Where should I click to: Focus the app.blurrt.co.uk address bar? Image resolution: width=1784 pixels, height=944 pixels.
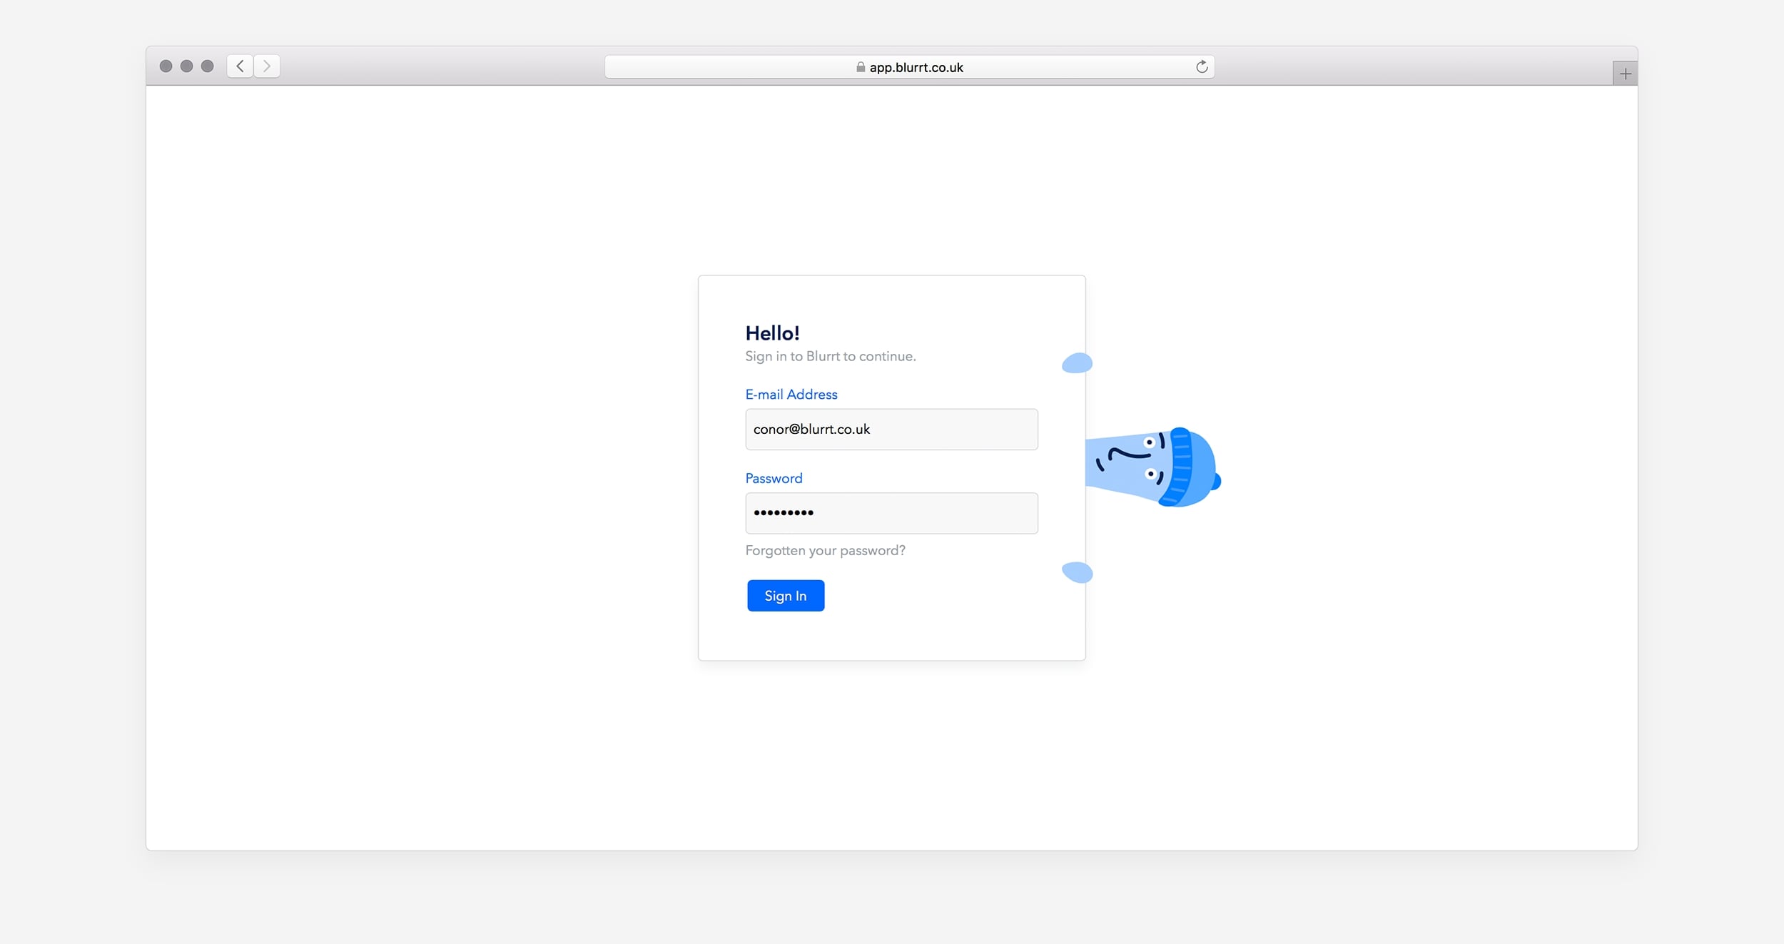point(909,67)
